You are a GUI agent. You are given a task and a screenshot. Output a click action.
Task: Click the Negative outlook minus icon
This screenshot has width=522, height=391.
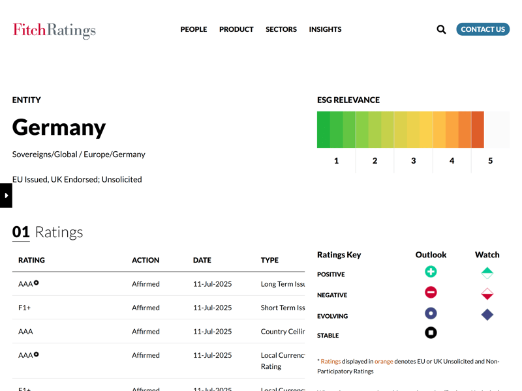click(x=431, y=293)
